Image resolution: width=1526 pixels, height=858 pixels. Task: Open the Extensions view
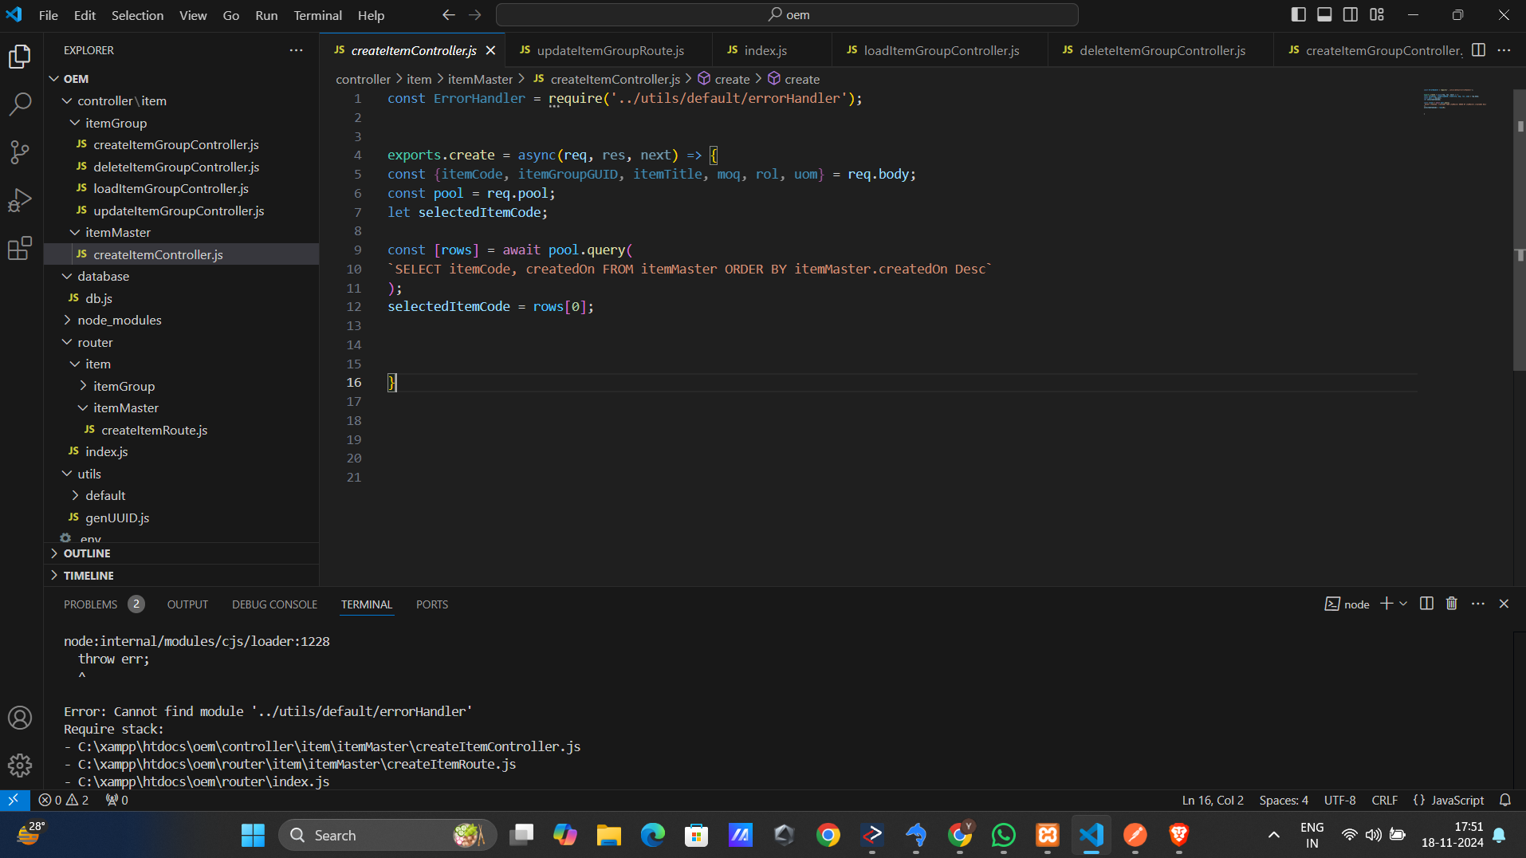(x=20, y=249)
